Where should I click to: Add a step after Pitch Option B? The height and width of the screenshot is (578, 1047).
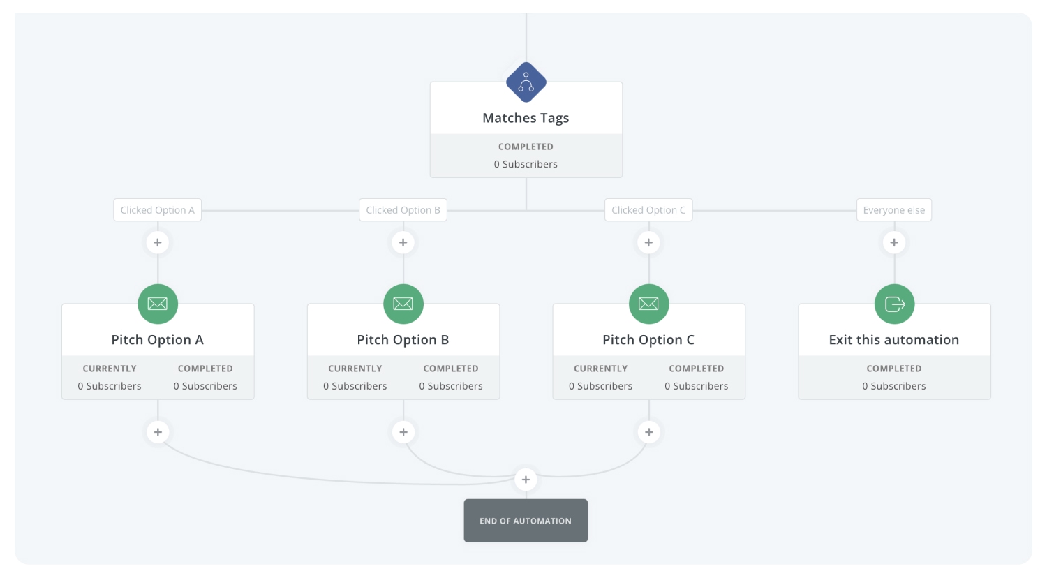pos(403,432)
